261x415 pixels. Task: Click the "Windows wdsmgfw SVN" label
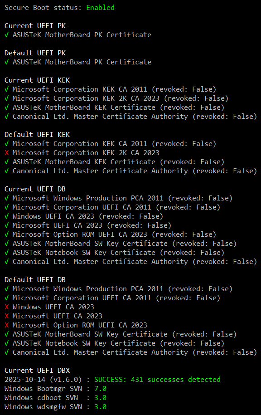click(43, 407)
